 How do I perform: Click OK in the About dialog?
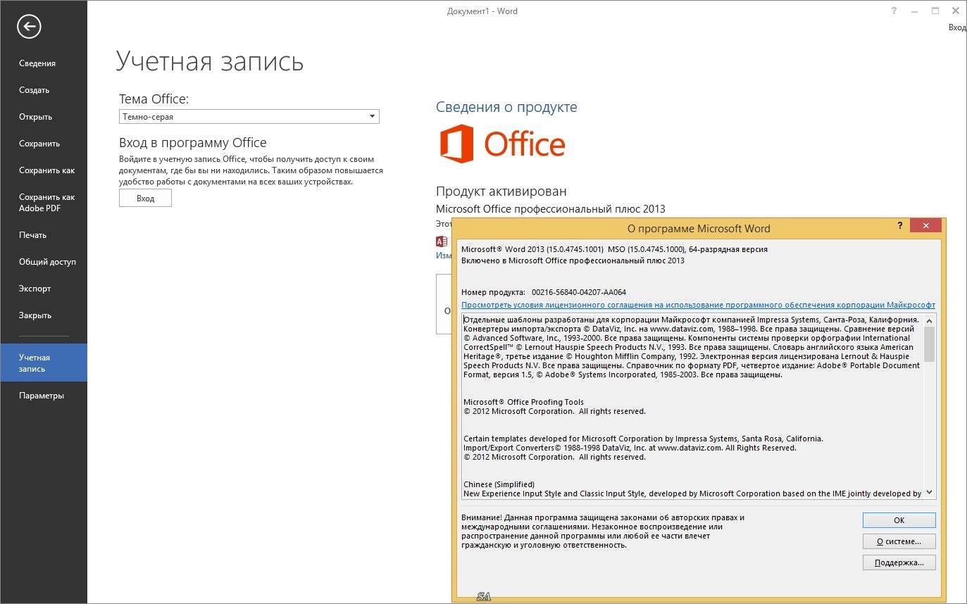(899, 520)
